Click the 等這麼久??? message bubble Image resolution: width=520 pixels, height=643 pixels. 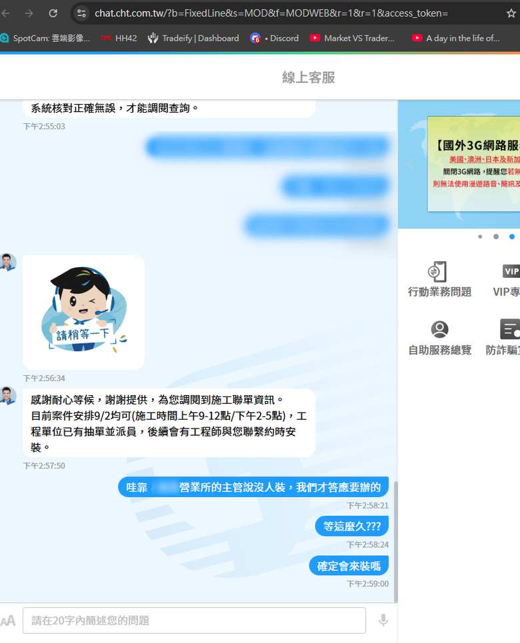tap(352, 526)
